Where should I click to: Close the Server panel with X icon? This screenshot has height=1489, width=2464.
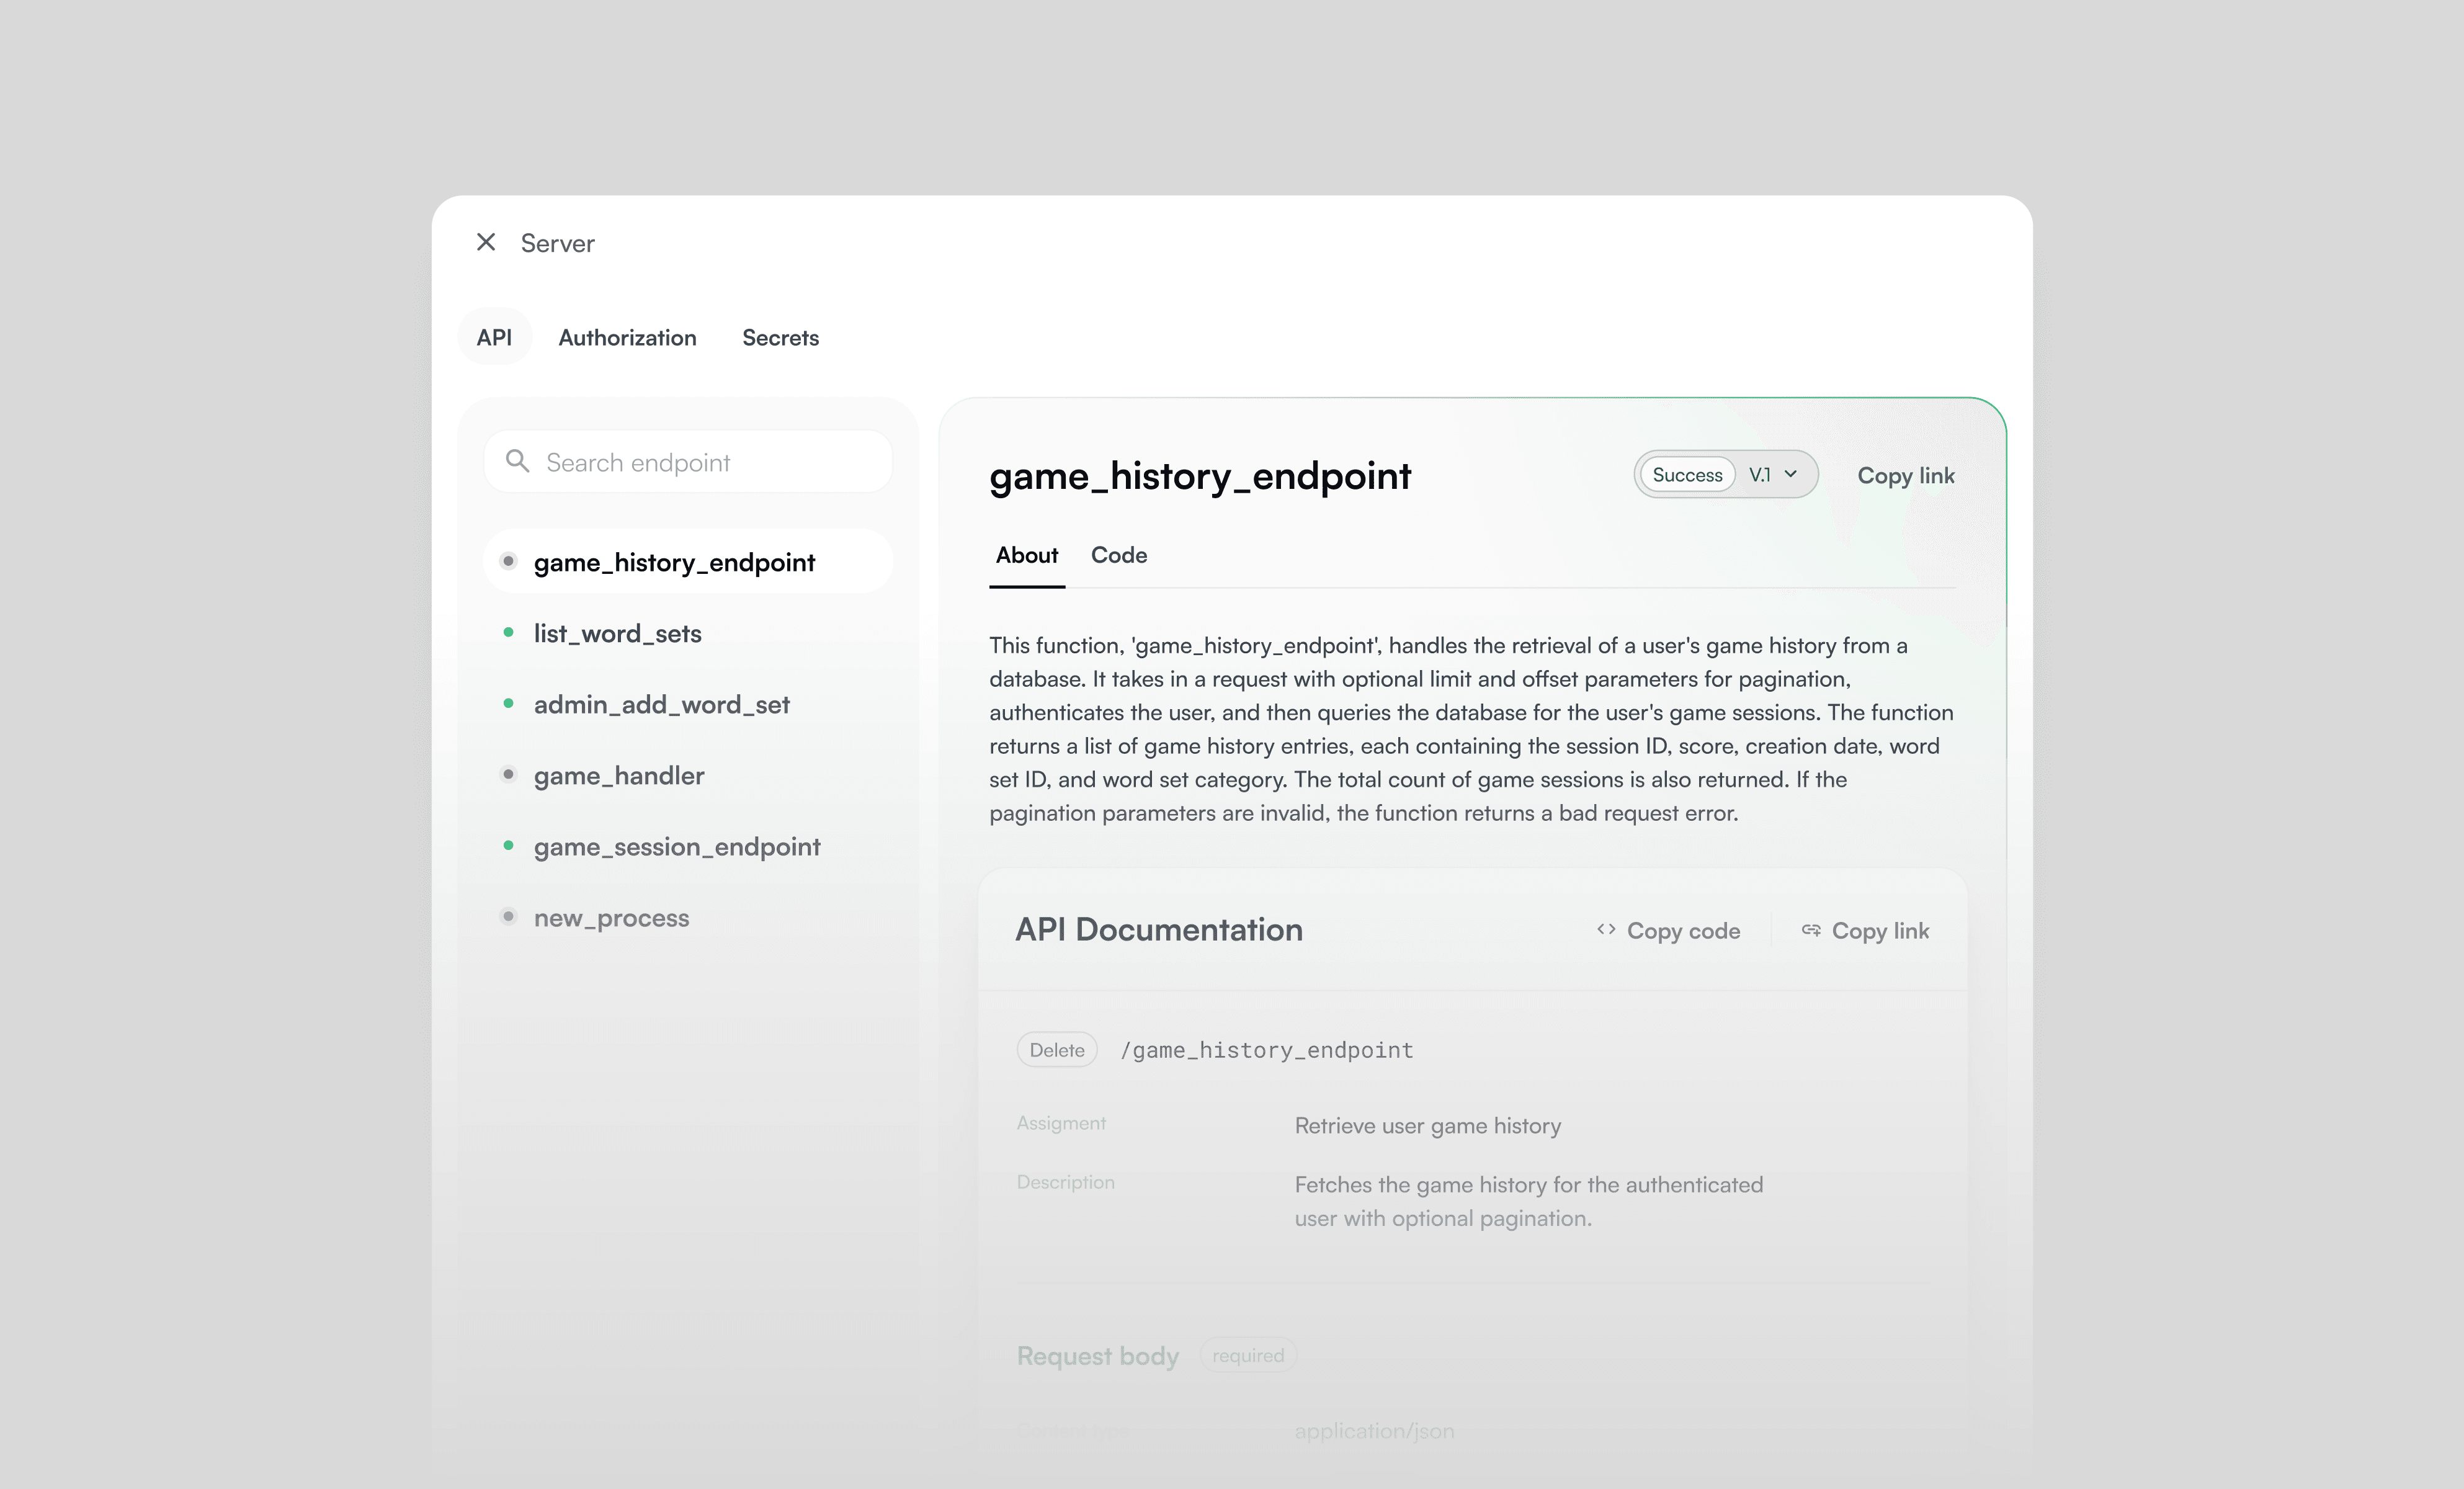[486, 242]
